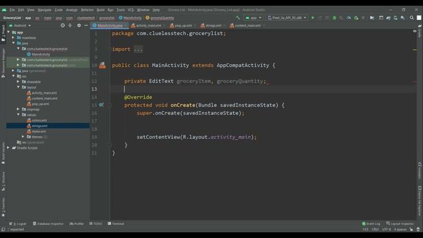This screenshot has height=238, width=423.
Task: Expand the Gradle Scripts node
Action: click(9, 148)
